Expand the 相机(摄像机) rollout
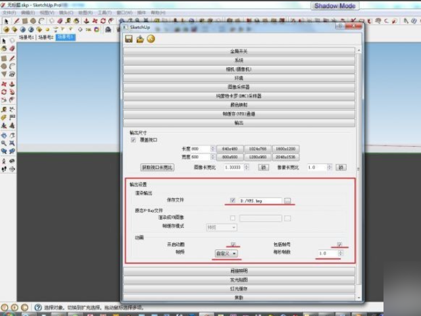Image resolution: width=421 pixels, height=316 pixels. click(239, 69)
